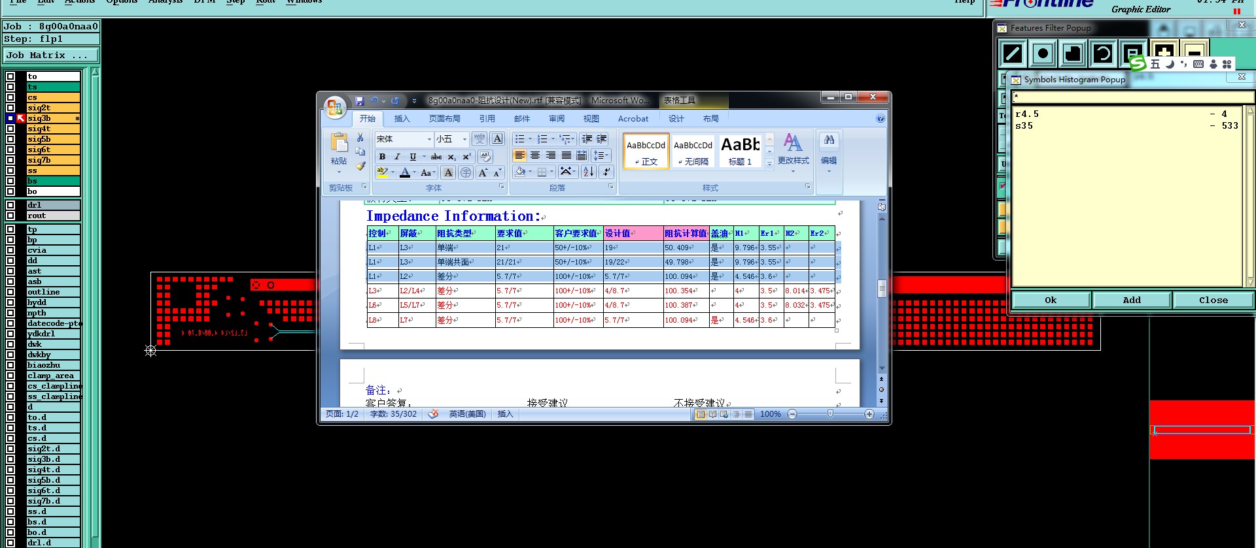
Task: Switch to the 插入 (Insert) ribbon tab
Action: pos(402,119)
